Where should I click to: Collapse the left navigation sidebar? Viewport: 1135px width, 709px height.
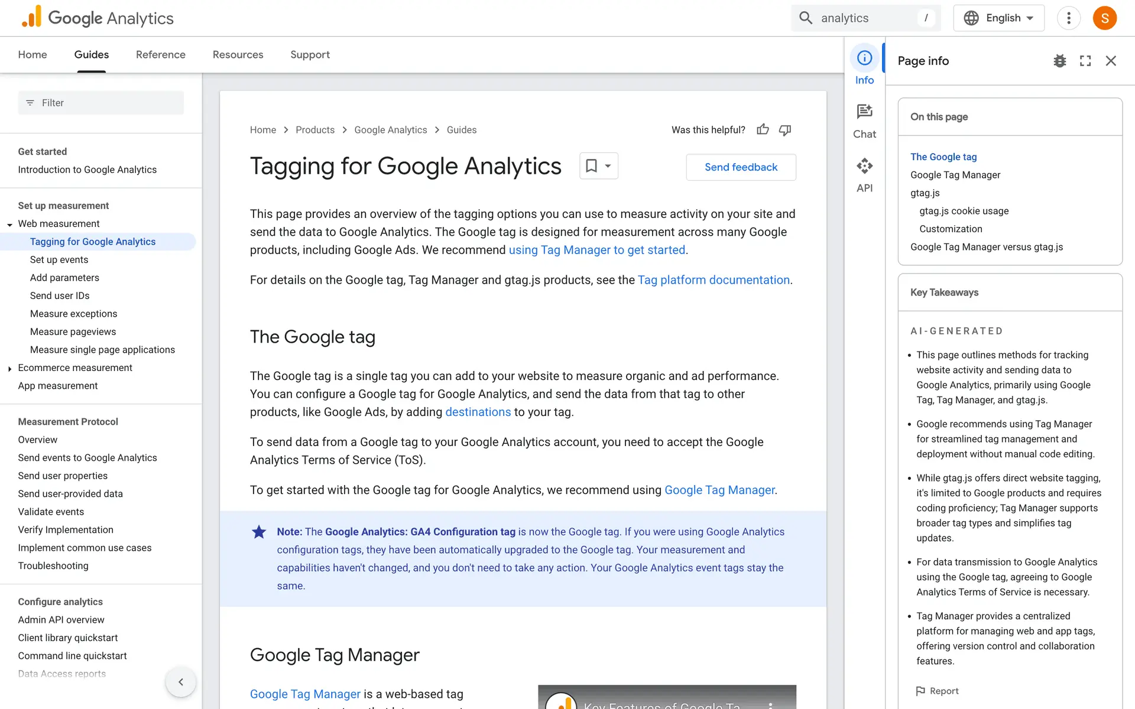pyautogui.click(x=180, y=682)
